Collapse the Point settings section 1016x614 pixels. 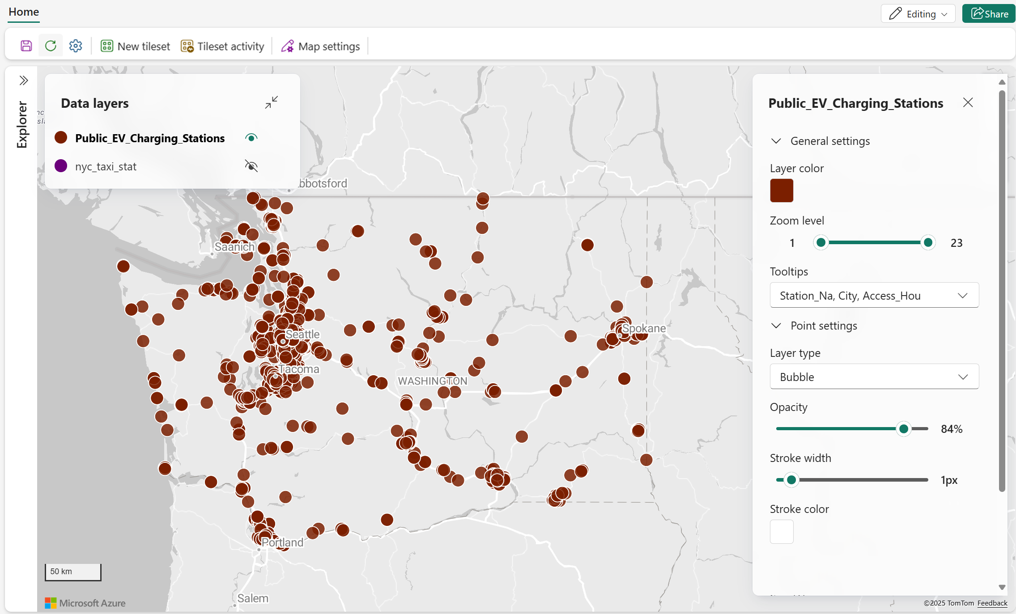pyautogui.click(x=776, y=326)
